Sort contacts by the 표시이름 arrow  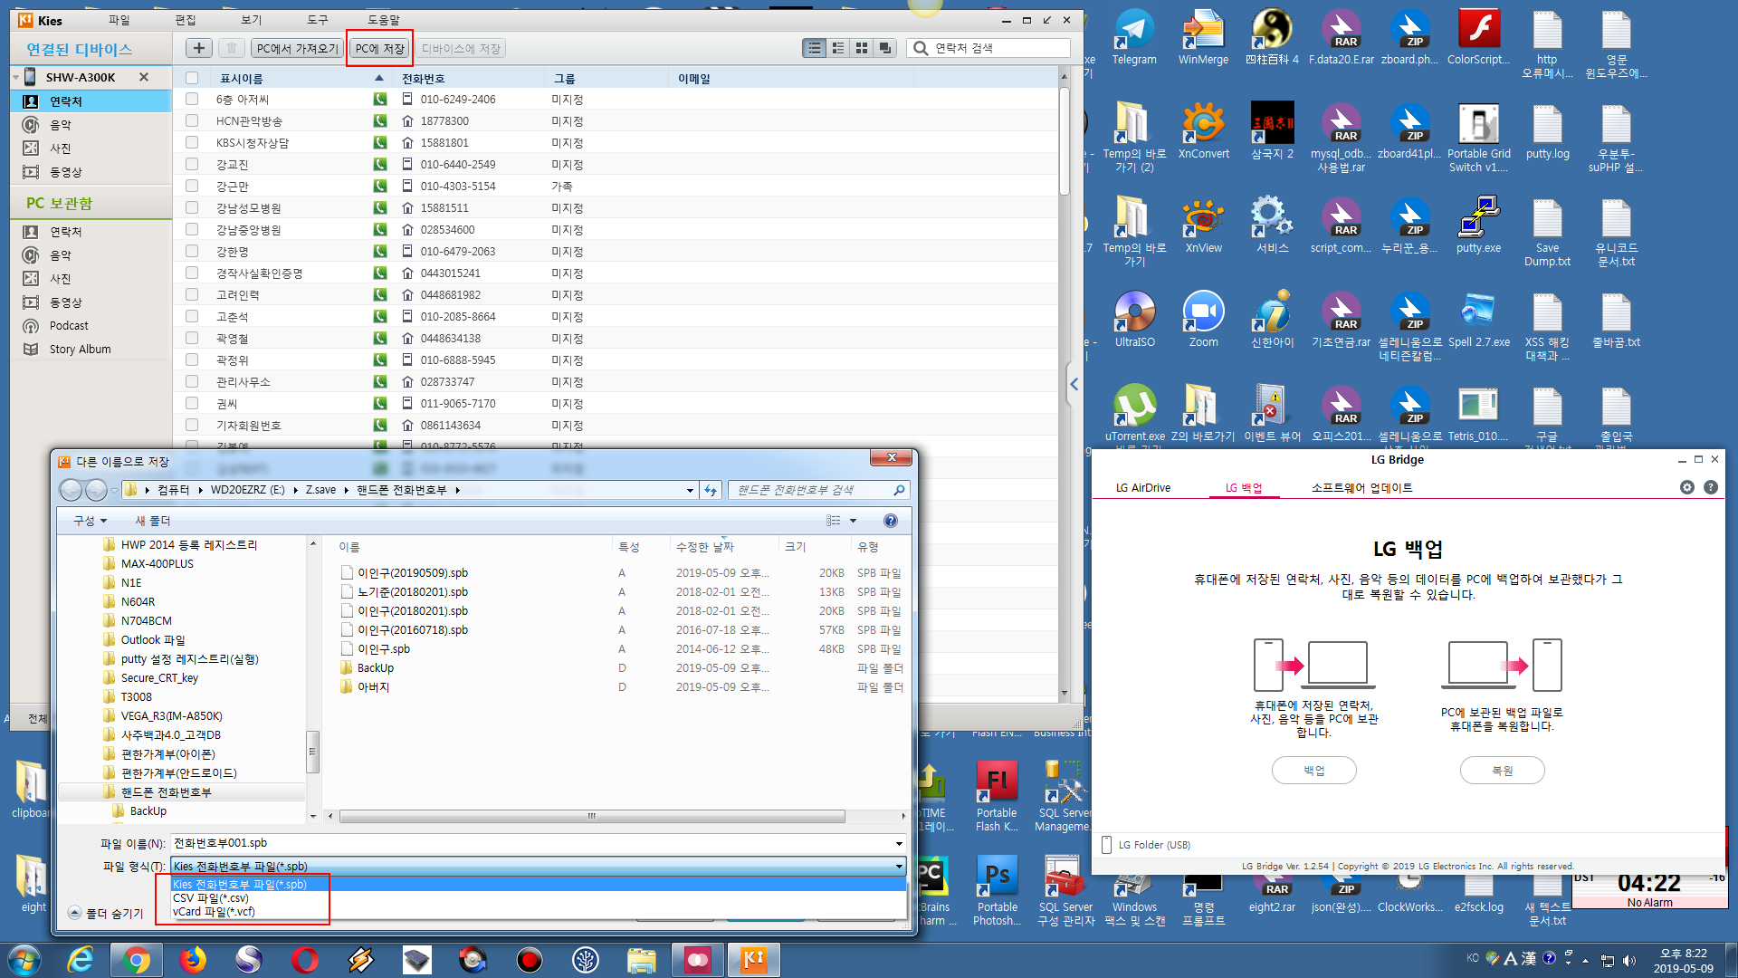[378, 78]
